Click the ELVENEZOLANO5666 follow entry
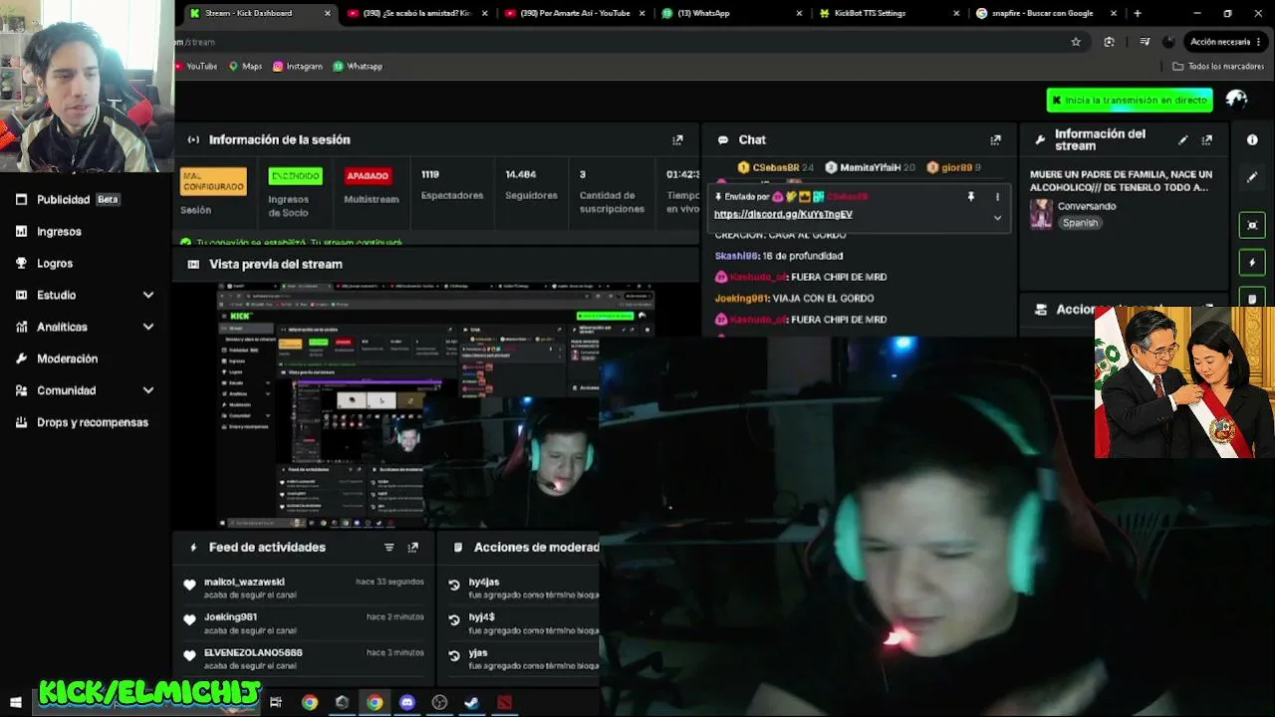 click(x=305, y=658)
